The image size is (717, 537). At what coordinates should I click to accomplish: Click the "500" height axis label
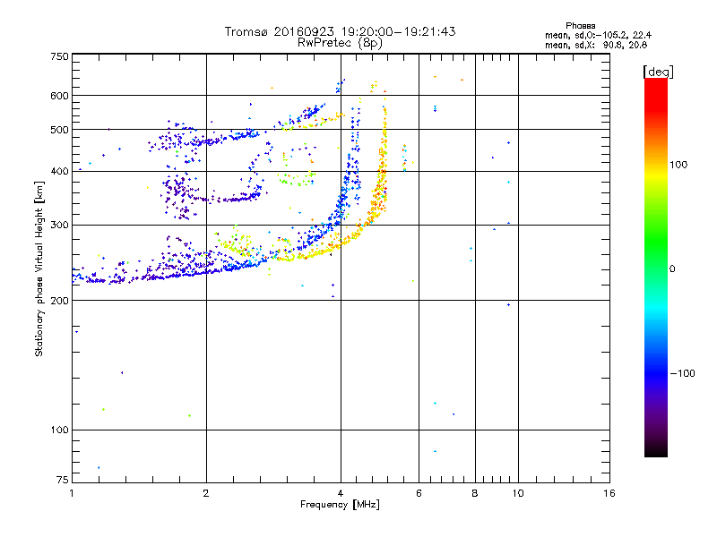pyautogui.click(x=59, y=130)
